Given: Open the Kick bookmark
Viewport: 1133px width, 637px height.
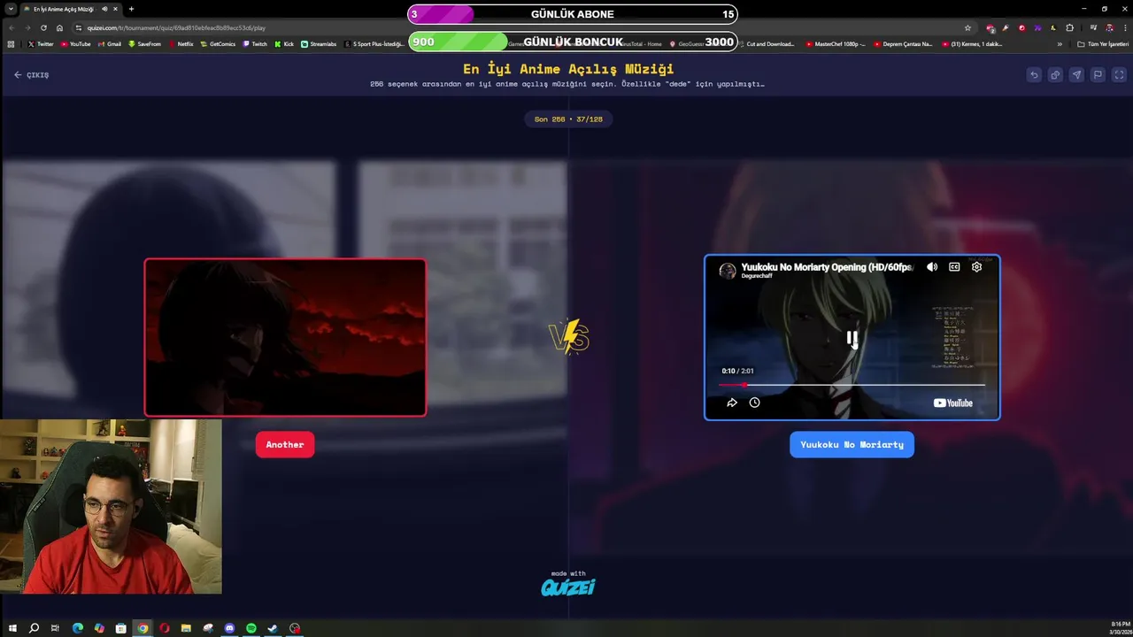Looking at the screenshot, I should point(284,43).
